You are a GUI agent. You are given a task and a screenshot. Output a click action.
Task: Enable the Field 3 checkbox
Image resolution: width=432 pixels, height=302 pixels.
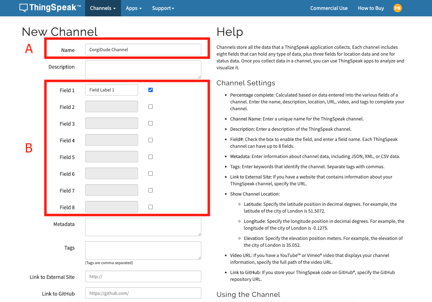(x=150, y=124)
